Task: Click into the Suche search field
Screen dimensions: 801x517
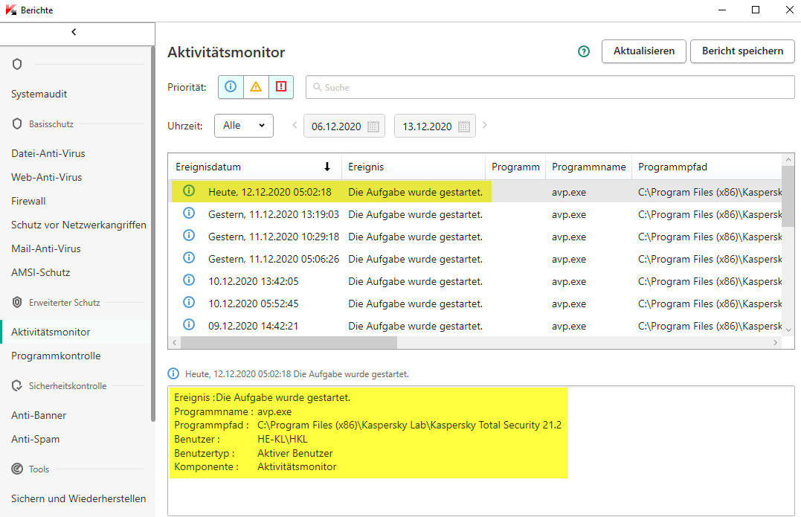Action: tap(550, 87)
